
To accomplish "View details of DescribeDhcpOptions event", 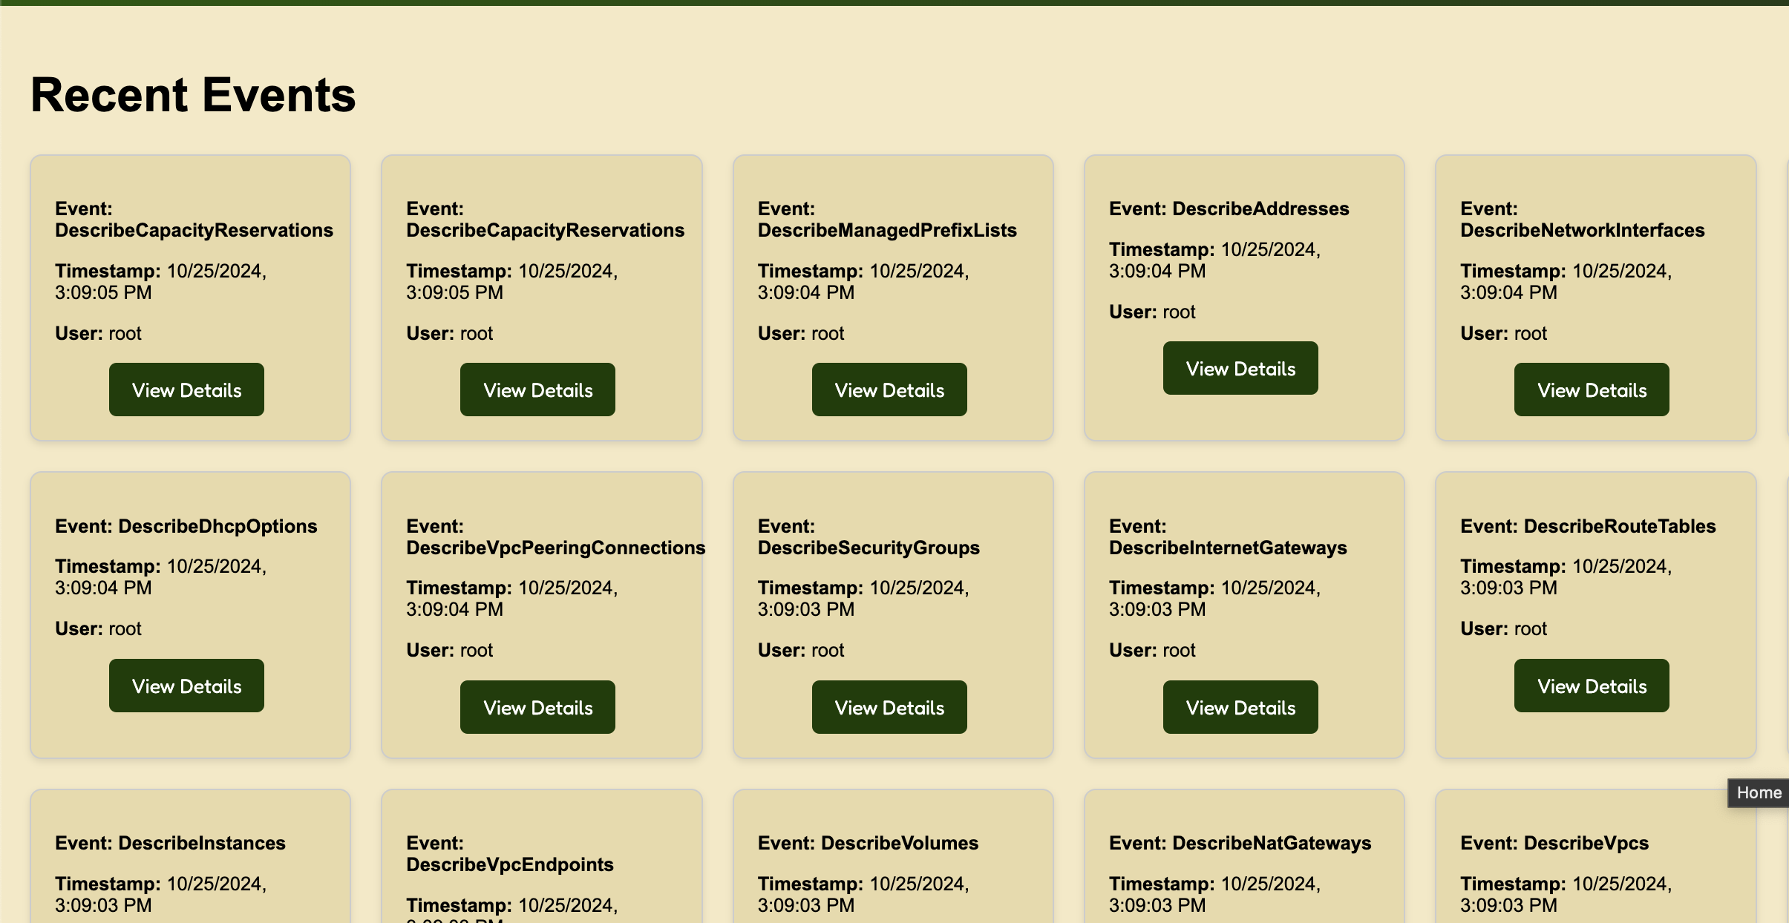I will pos(186,686).
